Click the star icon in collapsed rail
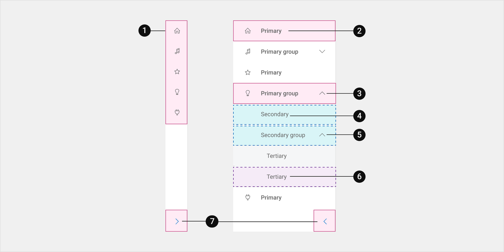This screenshot has height=252, width=504. (177, 72)
